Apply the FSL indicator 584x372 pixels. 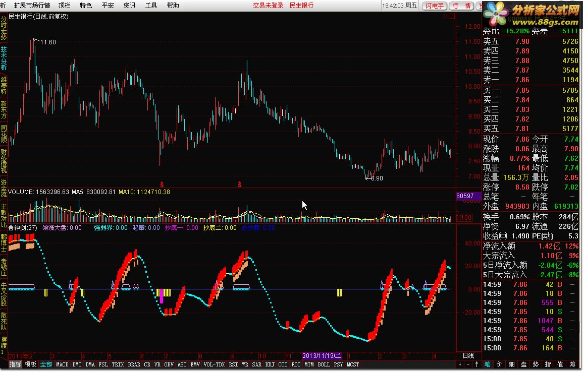point(103,364)
